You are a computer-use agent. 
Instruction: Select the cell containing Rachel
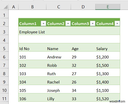(x=59, y=81)
